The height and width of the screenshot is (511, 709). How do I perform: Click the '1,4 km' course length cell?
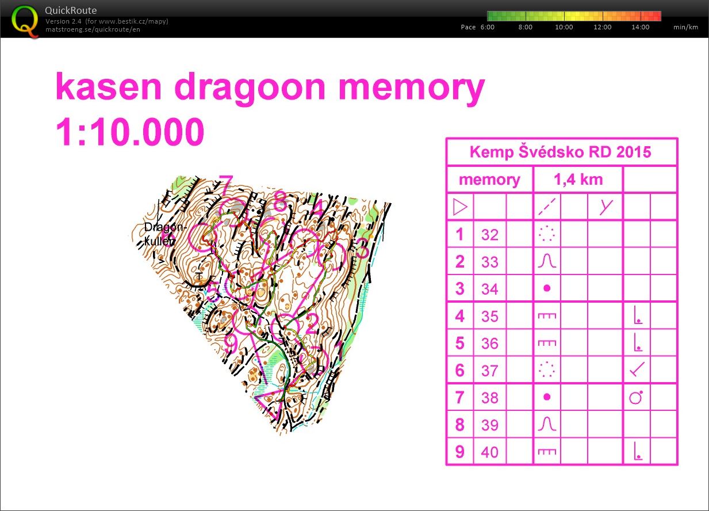578,180
